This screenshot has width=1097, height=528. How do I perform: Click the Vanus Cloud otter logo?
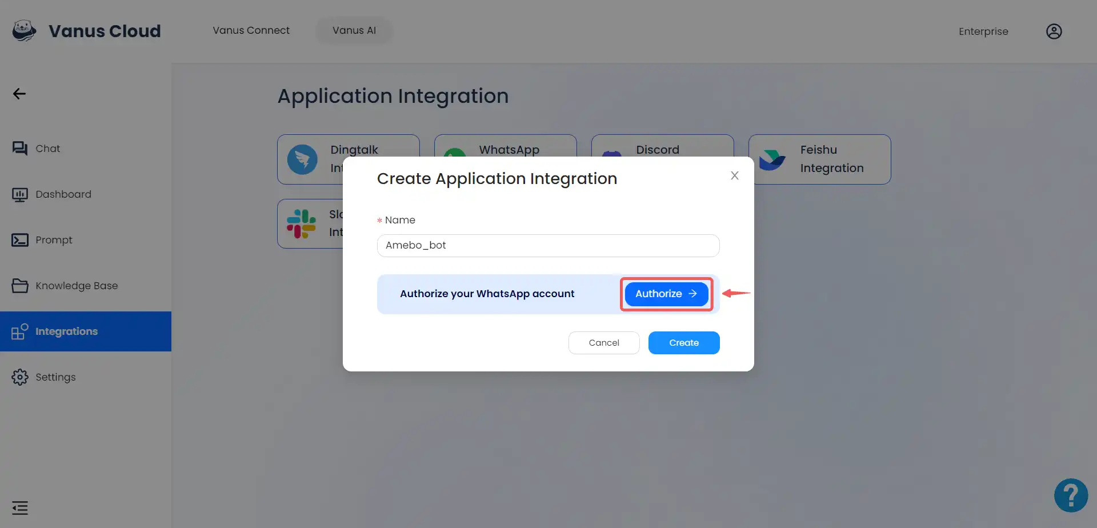point(24,31)
